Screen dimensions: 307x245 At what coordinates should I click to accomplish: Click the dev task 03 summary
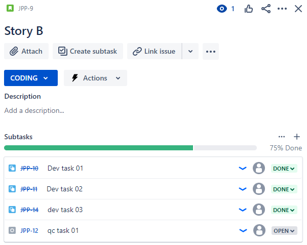tap(65, 210)
